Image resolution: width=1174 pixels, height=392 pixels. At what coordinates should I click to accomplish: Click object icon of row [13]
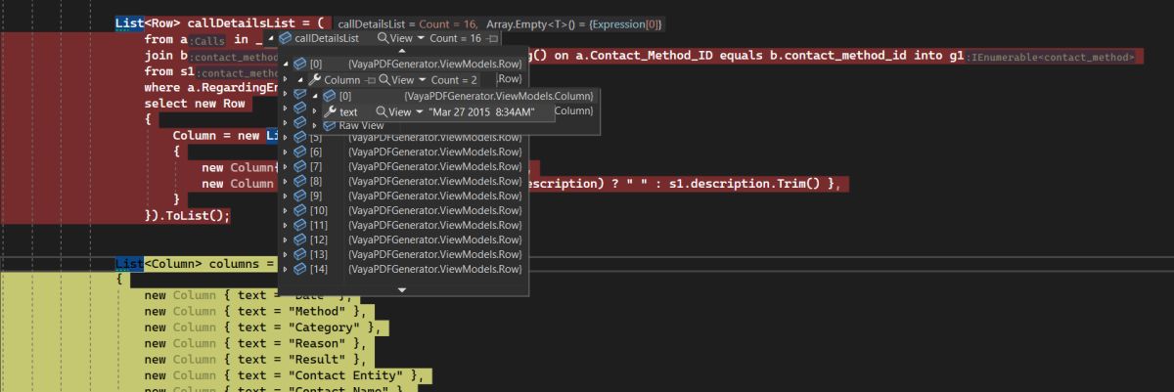pyautogui.click(x=300, y=254)
